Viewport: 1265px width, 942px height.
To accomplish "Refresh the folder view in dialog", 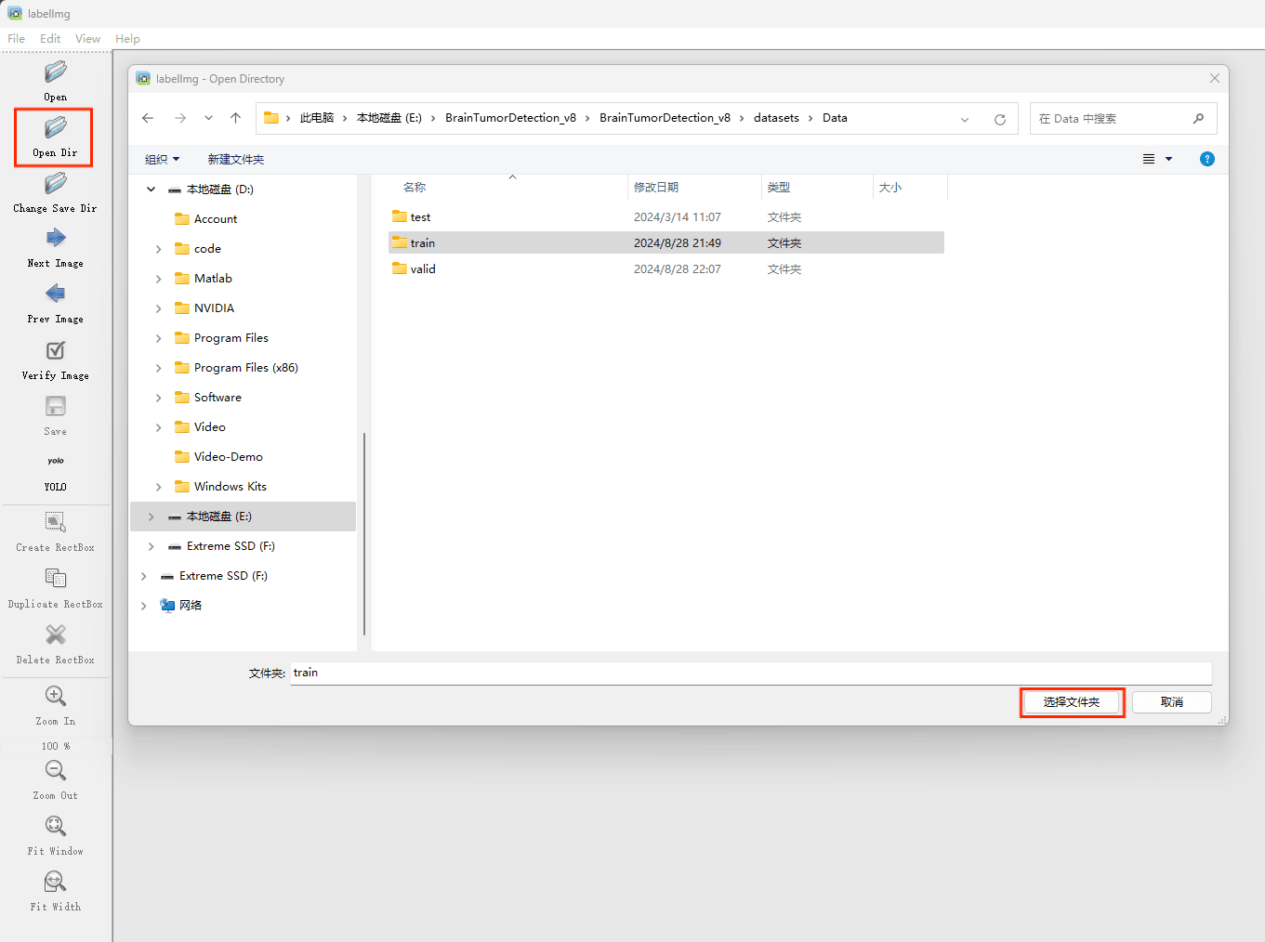I will 1000,119.
